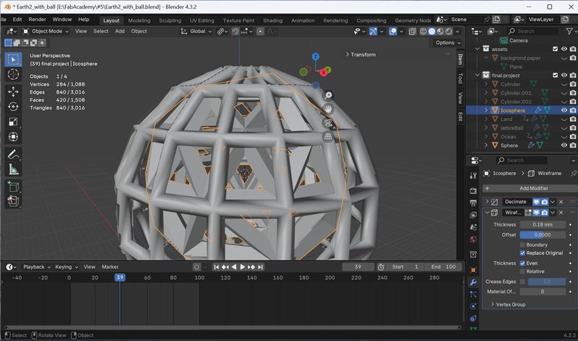Open the Keying dropdown in timeline
Viewport: 578px width, 341px height.
click(66, 267)
